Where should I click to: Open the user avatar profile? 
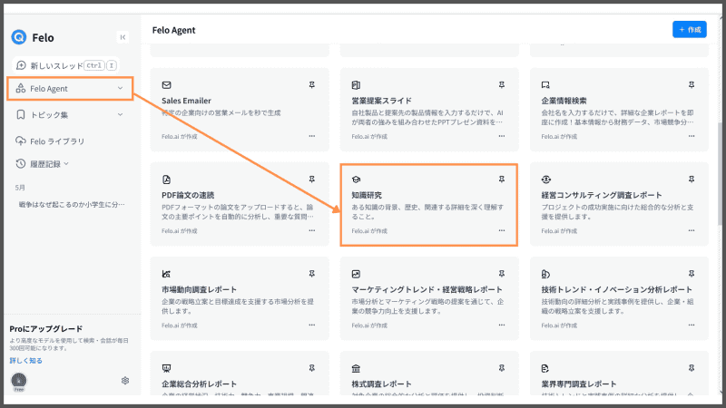point(19,381)
